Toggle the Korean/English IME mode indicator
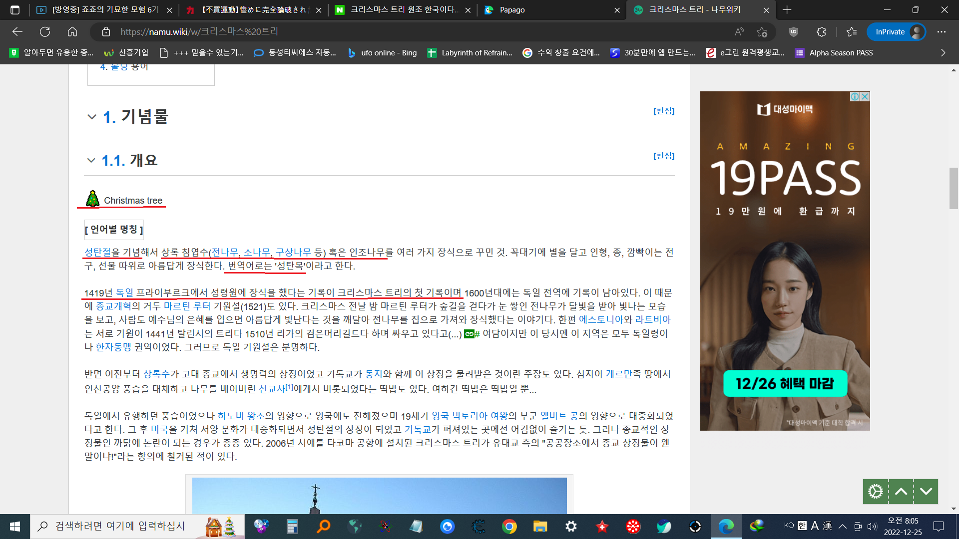The height and width of the screenshot is (539, 959). (802, 526)
